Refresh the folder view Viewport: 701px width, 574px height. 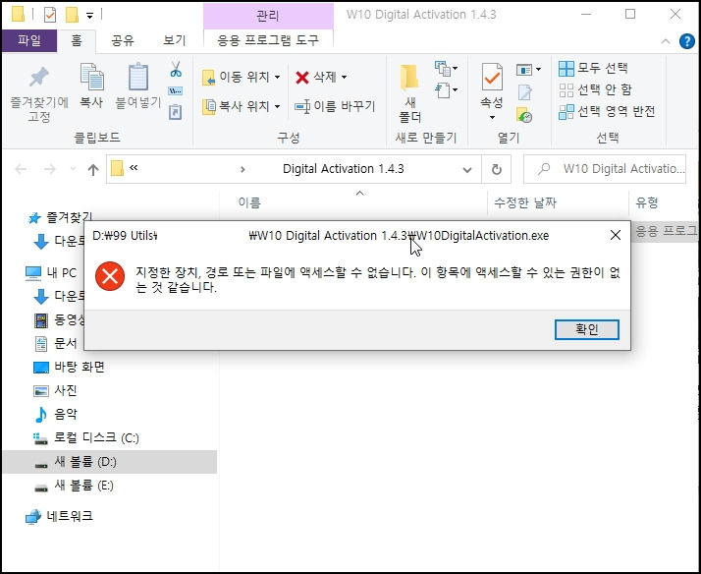[496, 170]
